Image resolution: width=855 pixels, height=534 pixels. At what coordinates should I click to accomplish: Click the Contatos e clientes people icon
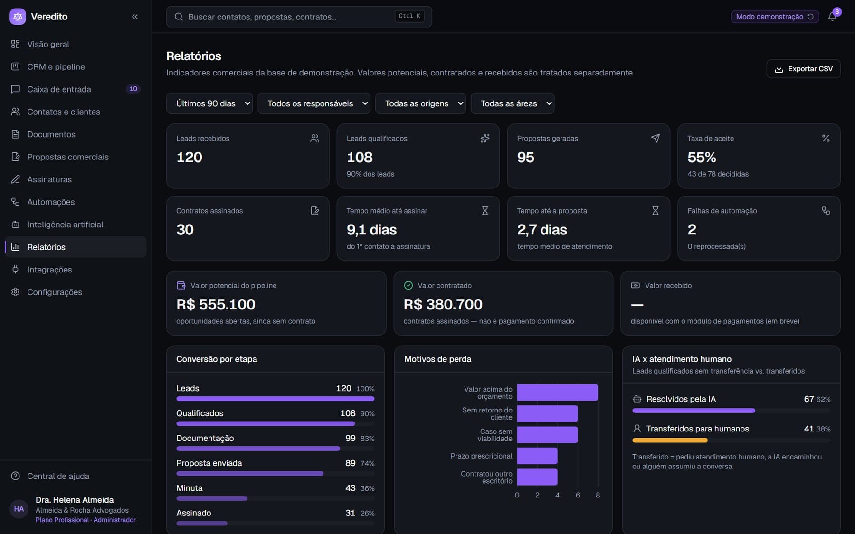[x=16, y=112]
